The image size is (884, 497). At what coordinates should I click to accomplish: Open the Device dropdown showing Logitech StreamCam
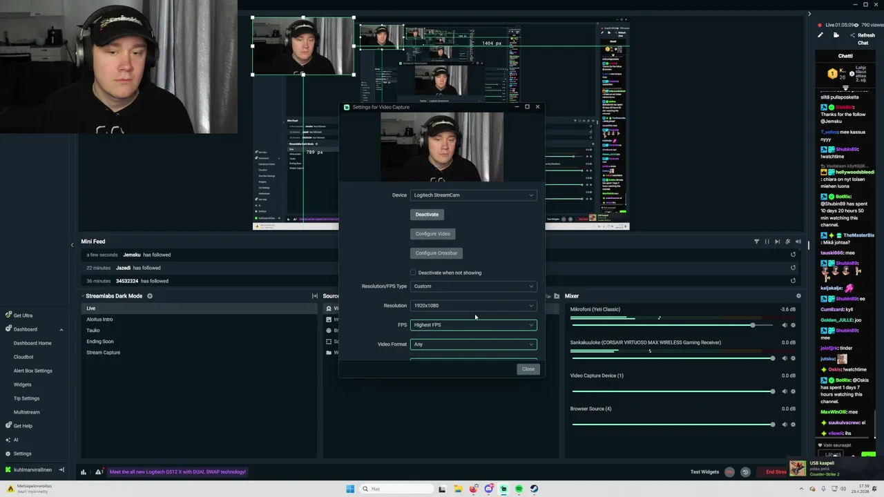(473, 195)
